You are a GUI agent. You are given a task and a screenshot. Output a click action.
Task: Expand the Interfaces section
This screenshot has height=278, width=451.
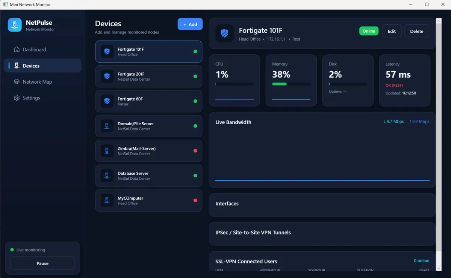coord(322,205)
